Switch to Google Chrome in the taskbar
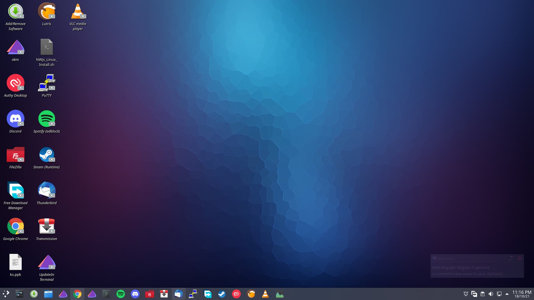Screen dimensions: 534x300 [x=77, y=294]
